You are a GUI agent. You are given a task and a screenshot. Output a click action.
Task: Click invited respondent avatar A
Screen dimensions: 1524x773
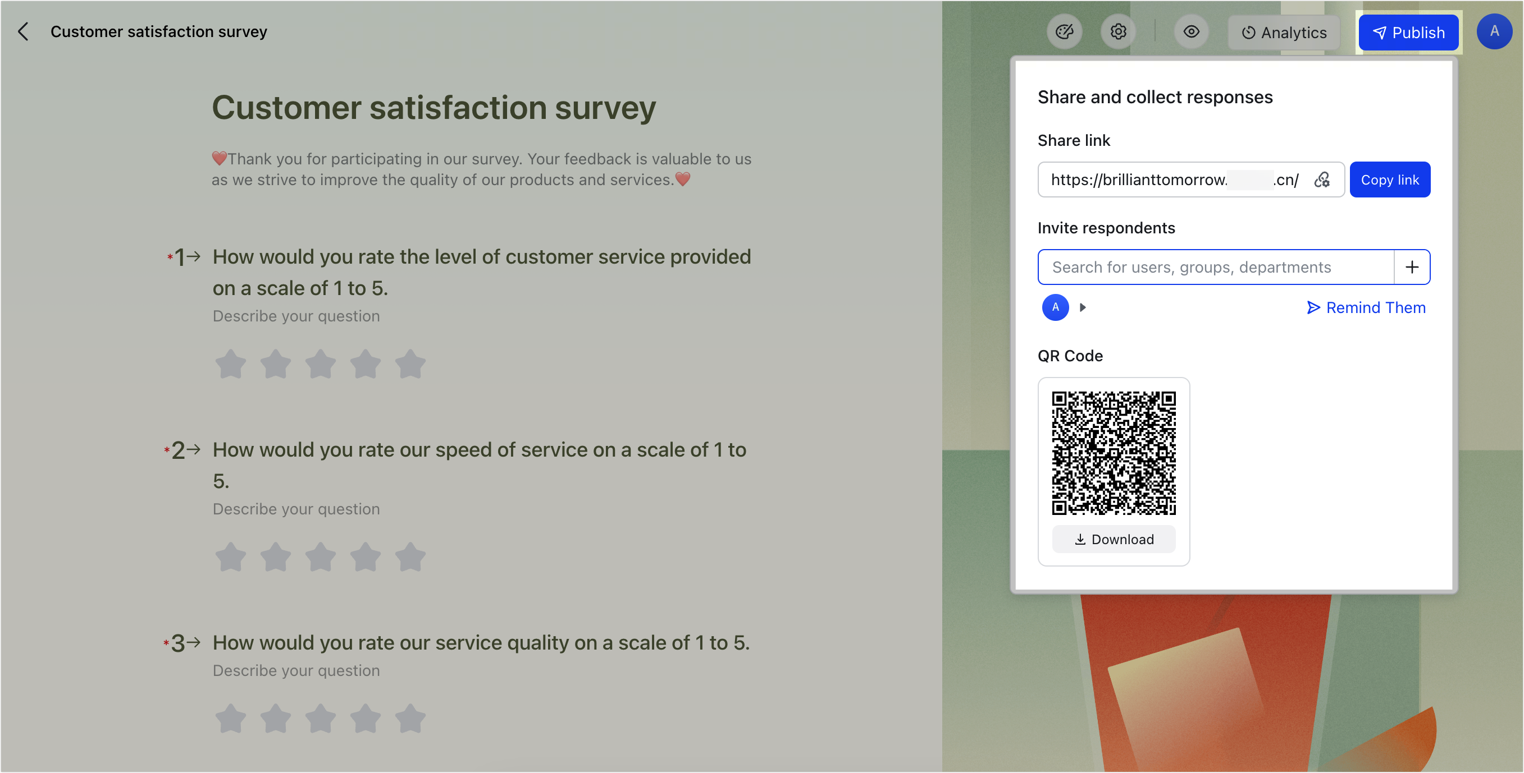(x=1055, y=307)
